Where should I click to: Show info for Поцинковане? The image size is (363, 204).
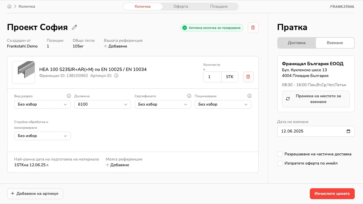click(249, 96)
